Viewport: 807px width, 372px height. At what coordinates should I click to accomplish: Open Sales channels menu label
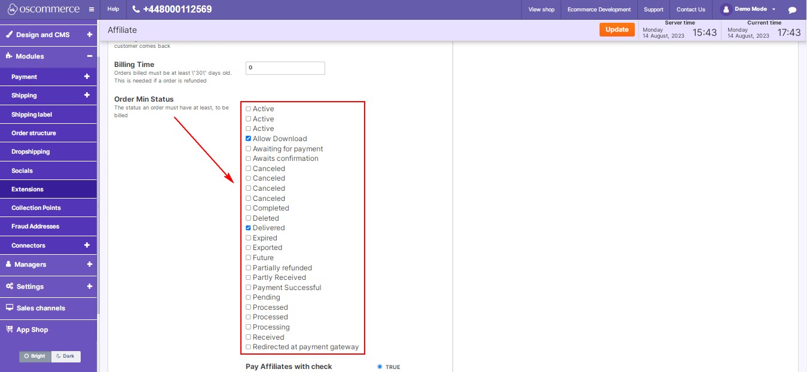click(x=41, y=308)
